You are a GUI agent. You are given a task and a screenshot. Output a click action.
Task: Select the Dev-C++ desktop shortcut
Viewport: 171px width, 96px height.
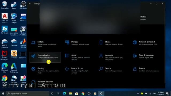(23, 17)
